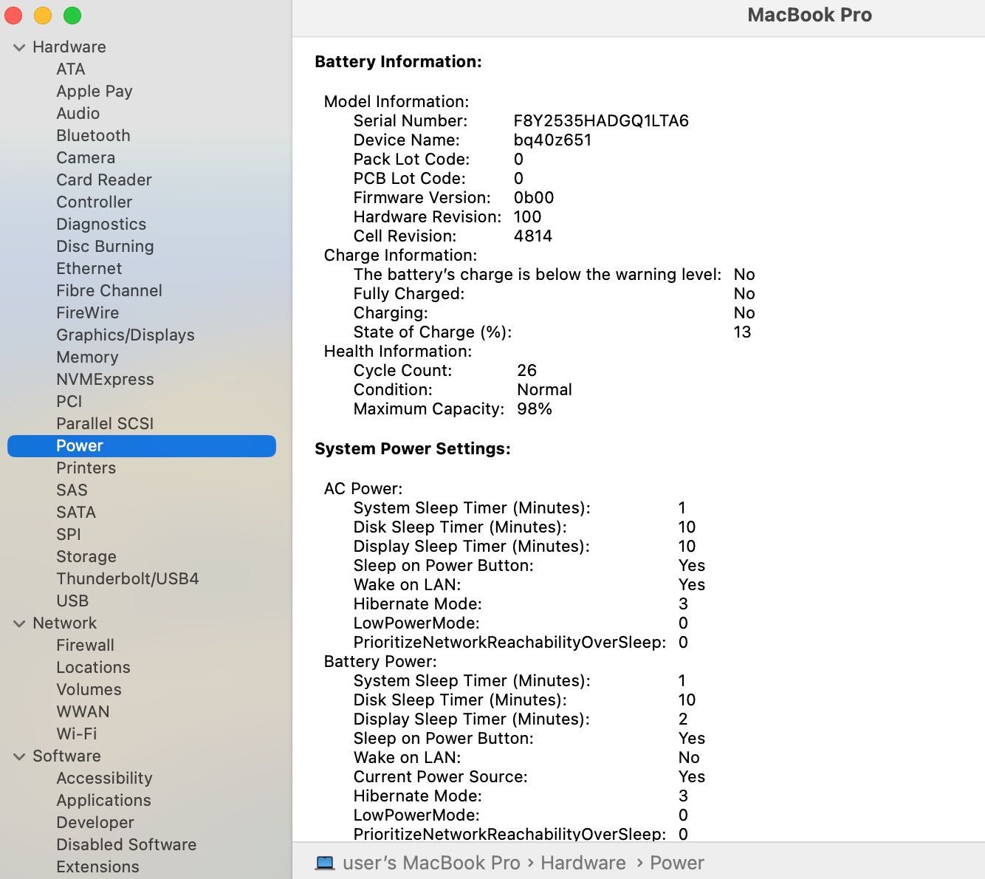The width and height of the screenshot is (985, 879).
Task: Select Apple Pay in the sidebar
Action: 95,91
